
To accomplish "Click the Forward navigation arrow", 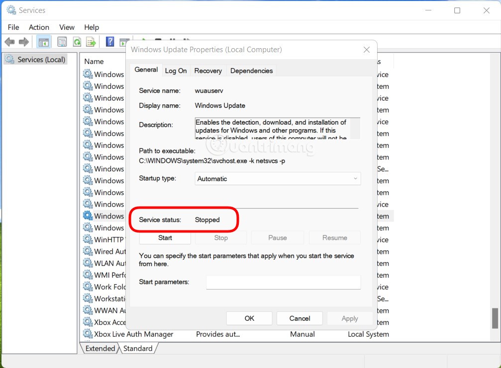I will pyautogui.click(x=23, y=42).
